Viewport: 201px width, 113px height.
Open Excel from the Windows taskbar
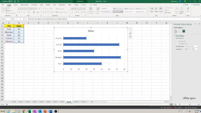[29, 111]
